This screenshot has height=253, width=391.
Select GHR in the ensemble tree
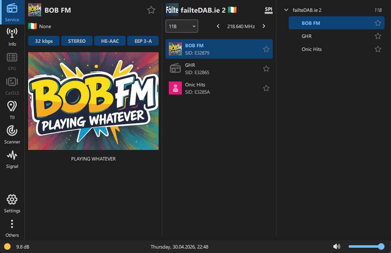pyautogui.click(x=336, y=36)
